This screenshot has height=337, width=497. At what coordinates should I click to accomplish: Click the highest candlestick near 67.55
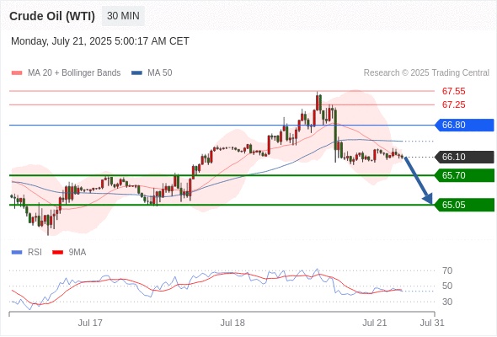(317, 101)
